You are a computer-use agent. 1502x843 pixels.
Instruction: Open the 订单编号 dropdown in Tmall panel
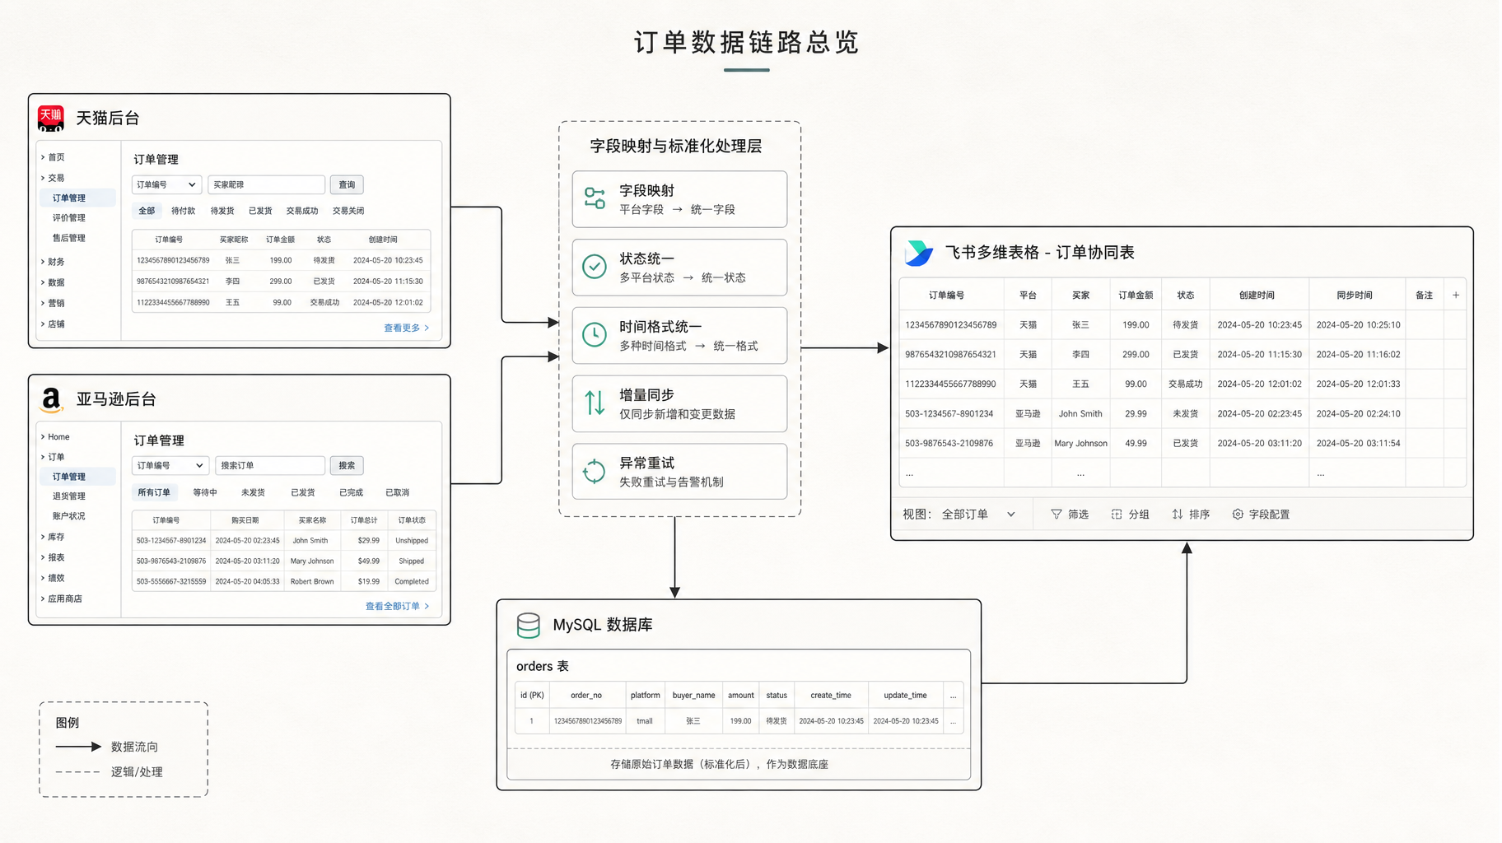pyautogui.click(x=166, y=185)
